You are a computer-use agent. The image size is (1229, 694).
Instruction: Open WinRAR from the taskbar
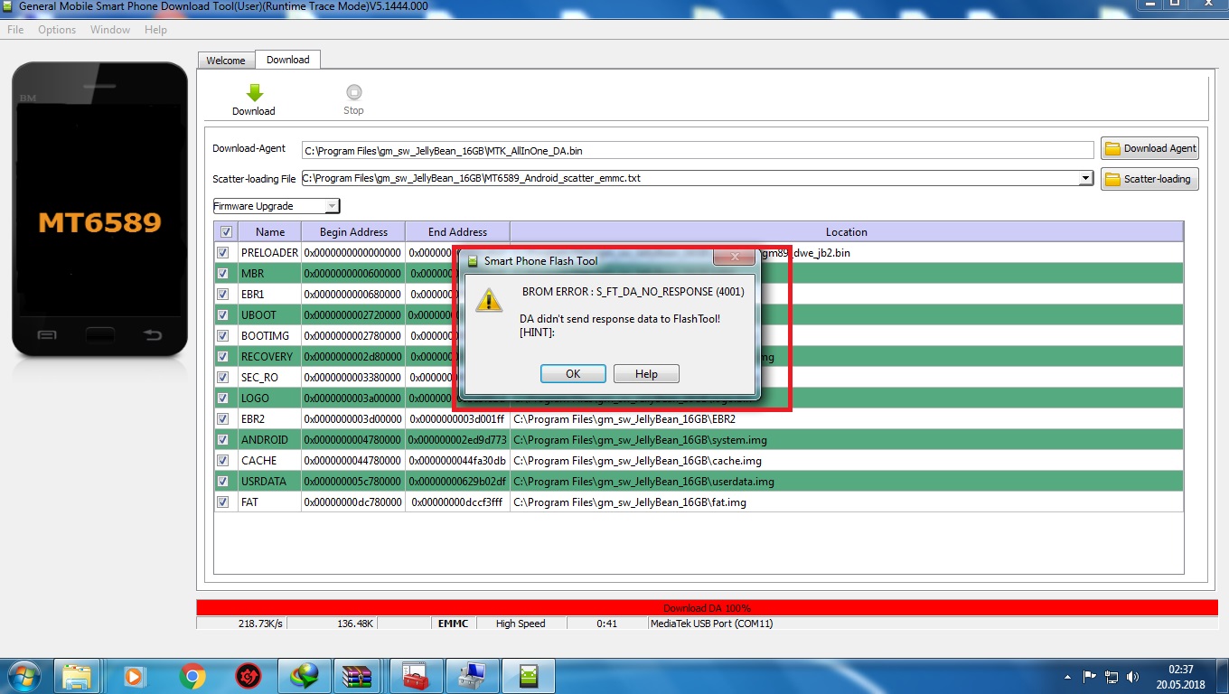tap(359, 675)
